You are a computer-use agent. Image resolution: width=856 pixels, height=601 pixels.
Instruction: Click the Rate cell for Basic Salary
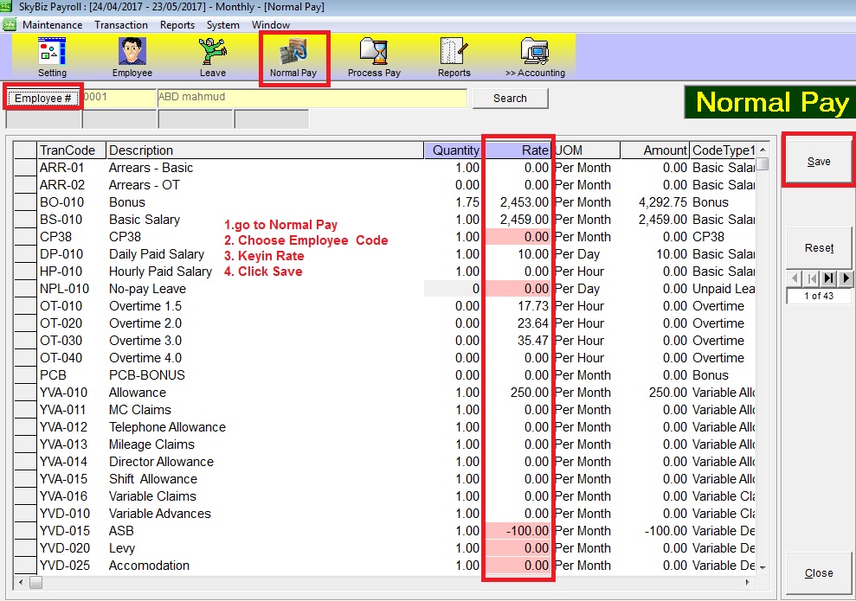tap(518, 220)
